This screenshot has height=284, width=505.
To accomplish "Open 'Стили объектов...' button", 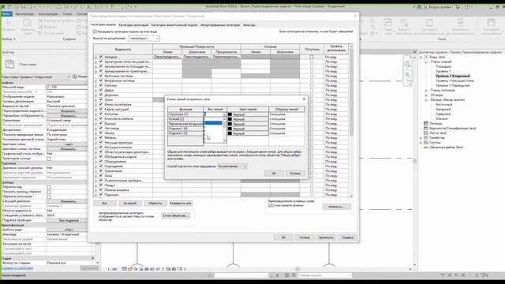I will click(x=175, y=215).
